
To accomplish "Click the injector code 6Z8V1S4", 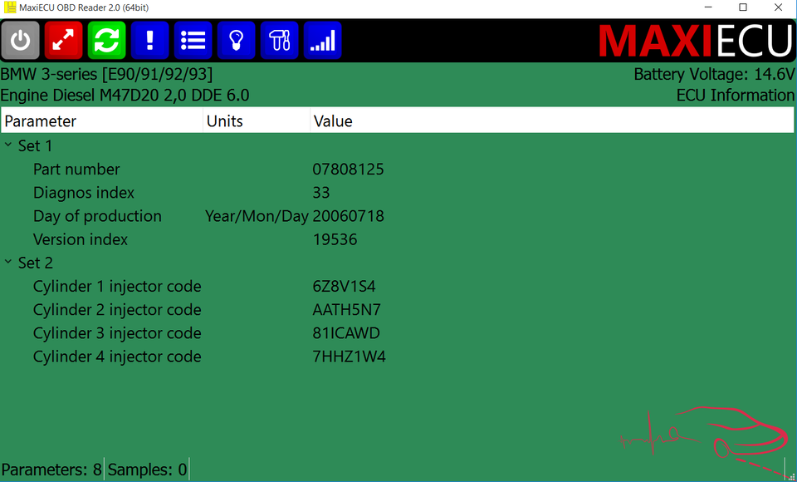I will [x=344, y=286].
